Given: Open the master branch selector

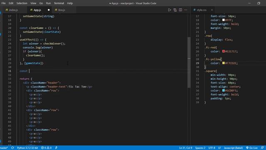Looking at the screenshot, I should 4,148.
